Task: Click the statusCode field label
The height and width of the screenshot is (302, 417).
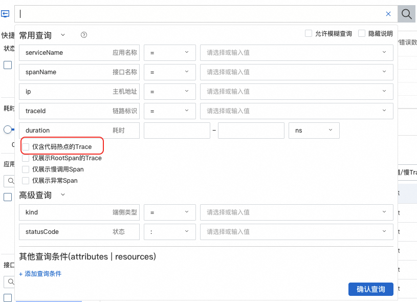Action: 79,232
